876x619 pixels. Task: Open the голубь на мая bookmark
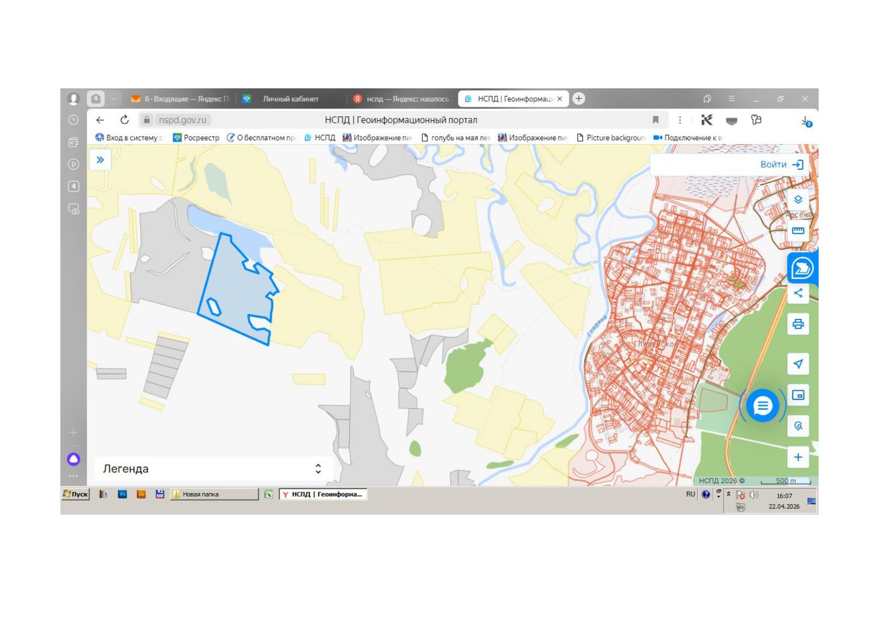click(x=456, y=138)
